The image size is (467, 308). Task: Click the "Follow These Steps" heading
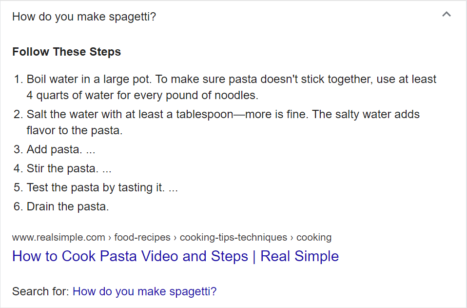click(x=67, y=52)
